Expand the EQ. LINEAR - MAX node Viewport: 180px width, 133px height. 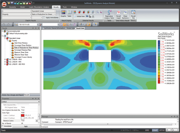click(5, 59)
